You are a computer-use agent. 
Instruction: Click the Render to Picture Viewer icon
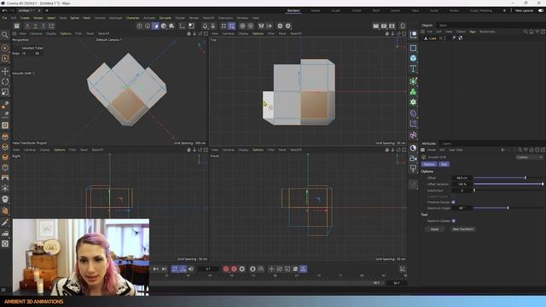click(x=384, y=26)
